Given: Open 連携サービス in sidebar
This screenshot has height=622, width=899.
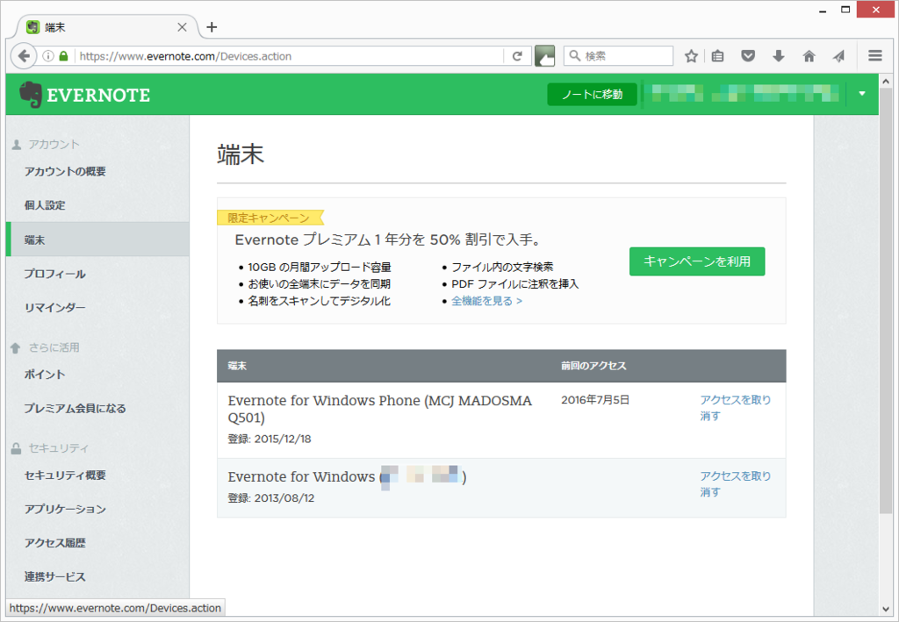Looking at the screenshot, I should (x=54, y=576).
